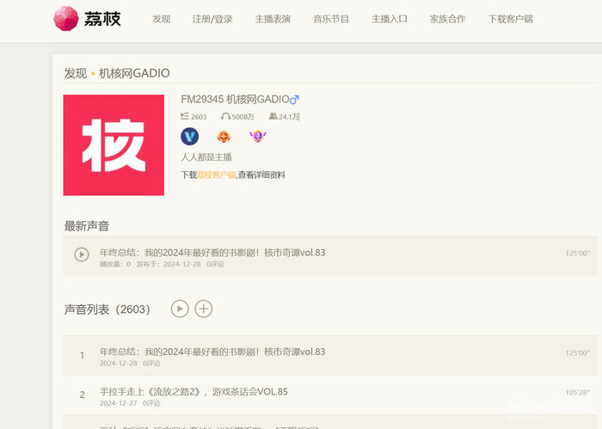Click the 发现 breadcrumb link
Screen dimensions: 602x429
pyautogui.click(x=76, y=73)
